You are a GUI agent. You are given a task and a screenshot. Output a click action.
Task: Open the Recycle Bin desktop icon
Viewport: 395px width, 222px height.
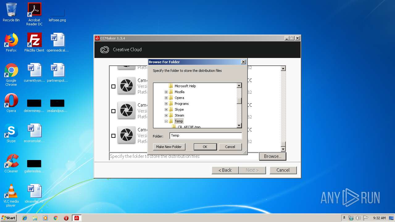(11, 12)
